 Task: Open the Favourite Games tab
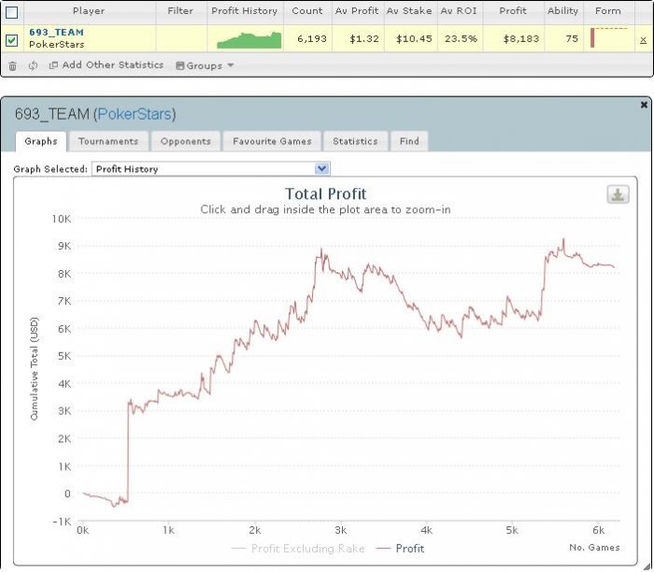click(272, 141)
